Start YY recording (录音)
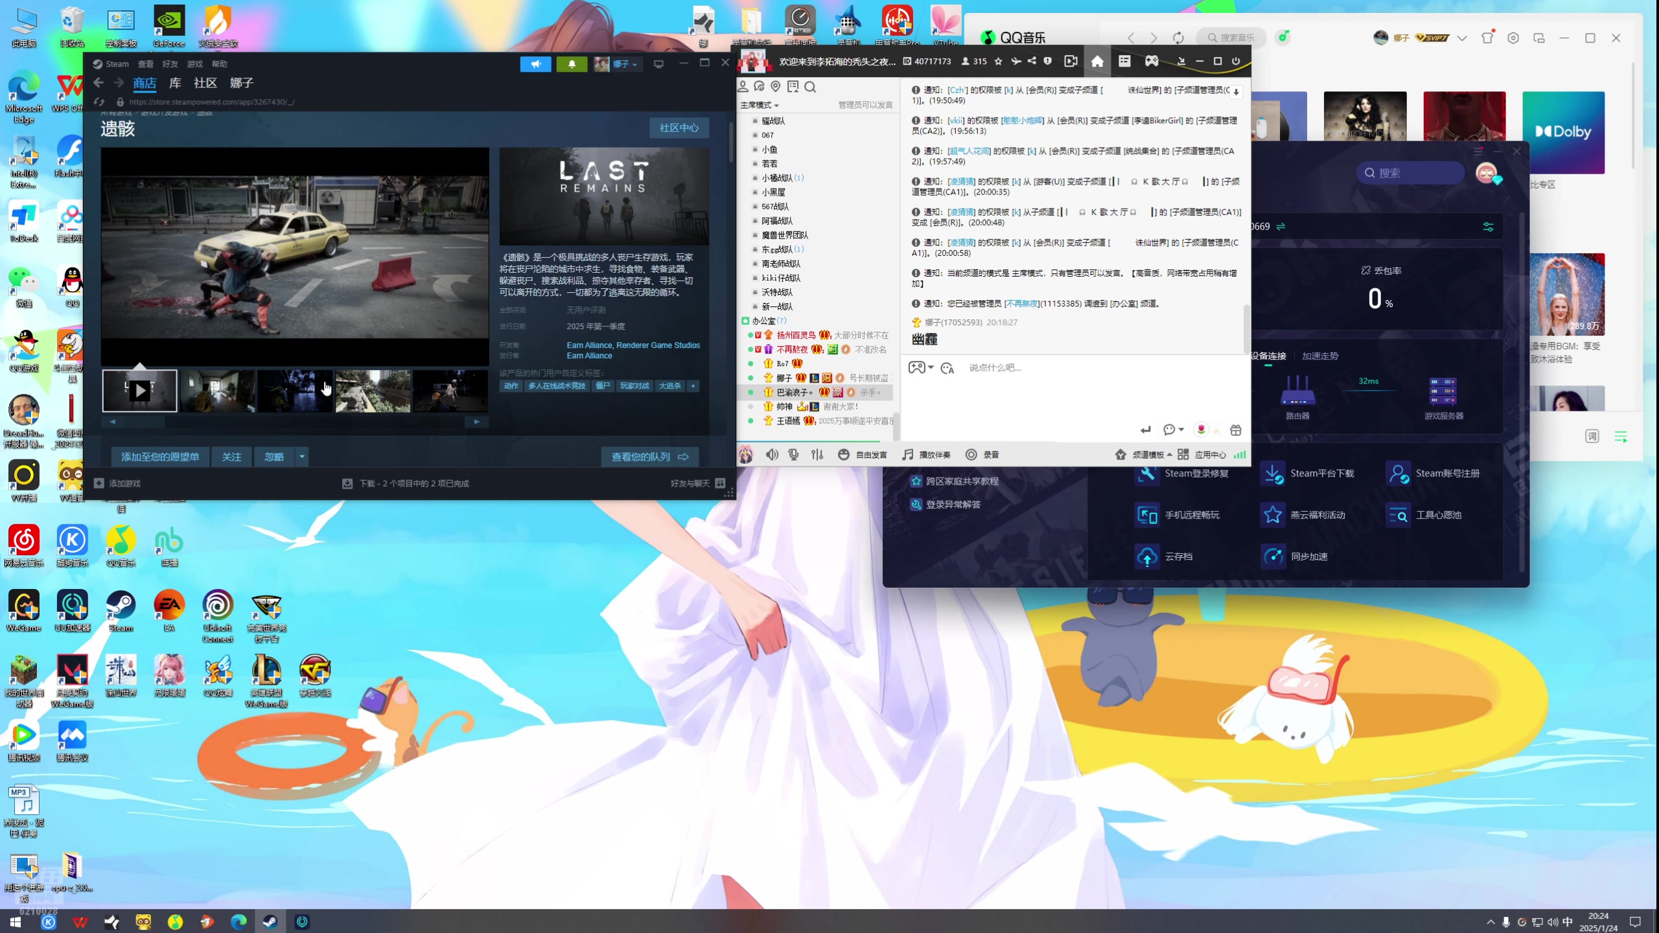Image resolution: width=1659 pixels, height=933 pixels. pyautogui.click(x=982, y=455)
